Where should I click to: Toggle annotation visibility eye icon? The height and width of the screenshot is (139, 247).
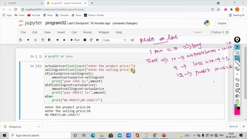pos(237,47)
